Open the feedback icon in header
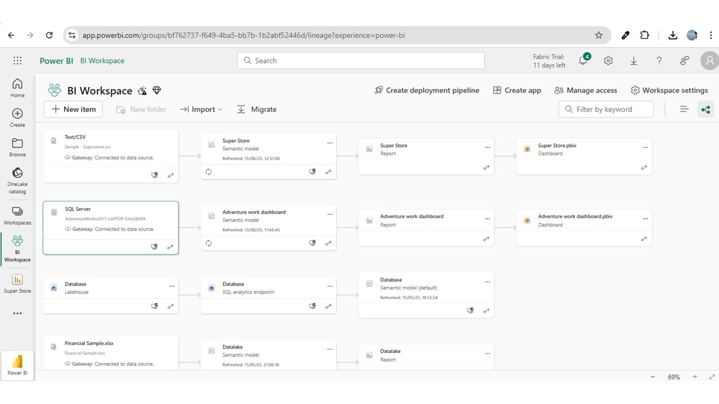Image resolution: width=719 pixels, height=404 pixels. (685, 61)
